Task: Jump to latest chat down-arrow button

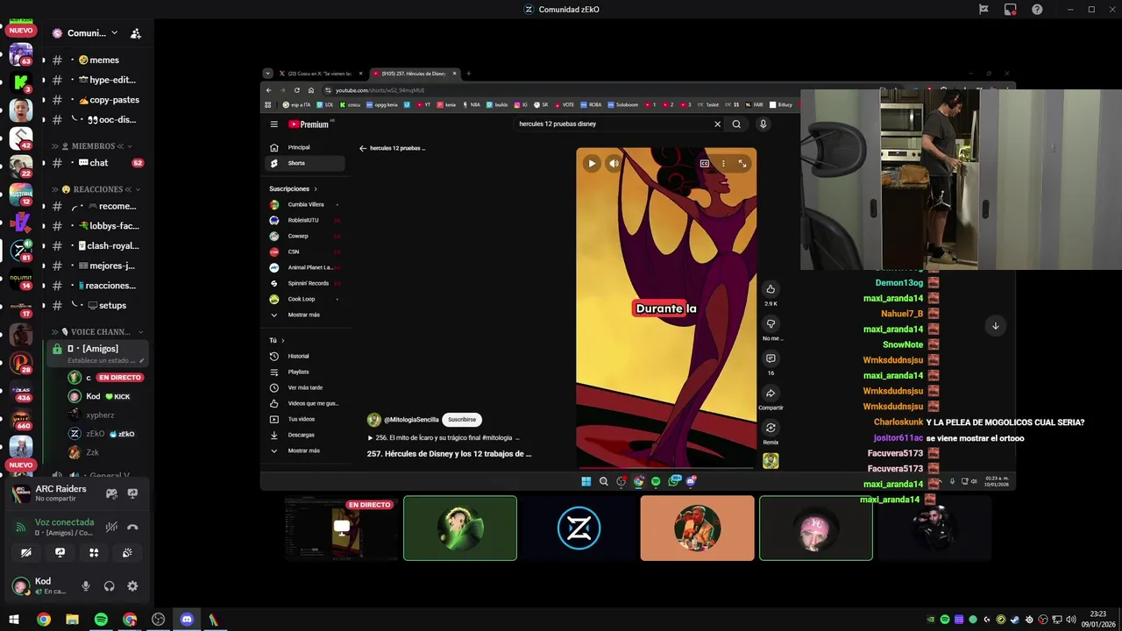Action: click(995, 326)
